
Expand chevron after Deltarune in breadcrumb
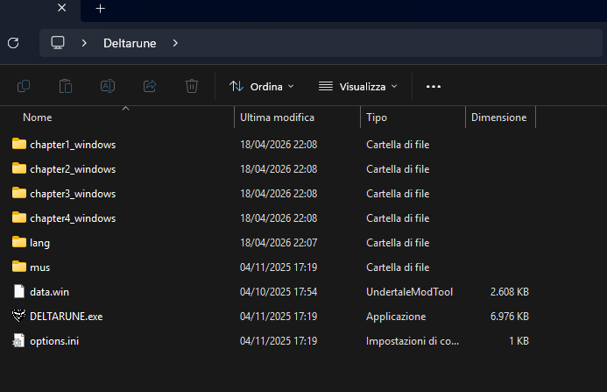point(175,43)
